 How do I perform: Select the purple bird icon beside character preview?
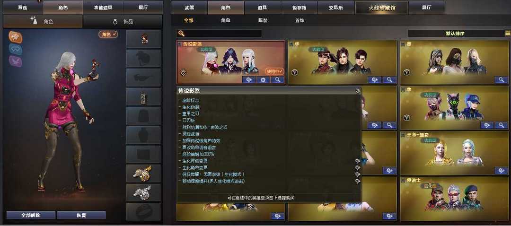pyautogui.click(x=15, y=61)
